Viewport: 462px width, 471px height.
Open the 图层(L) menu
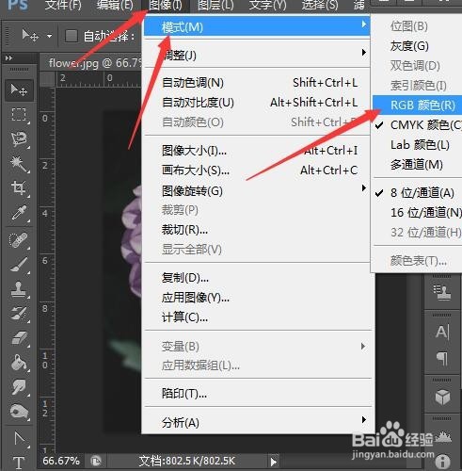pyautogui.click(x=215, y=5)
